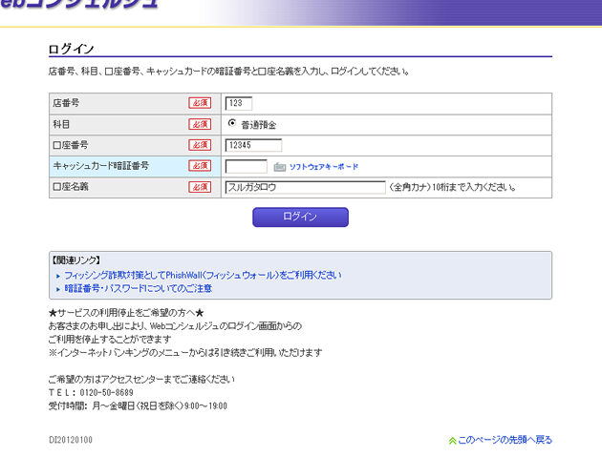Image resolution: width=602 pixels, height=457 pixels.
Task: Click the 必須 badge in 口座番号 row
Action: coord(200,145)
